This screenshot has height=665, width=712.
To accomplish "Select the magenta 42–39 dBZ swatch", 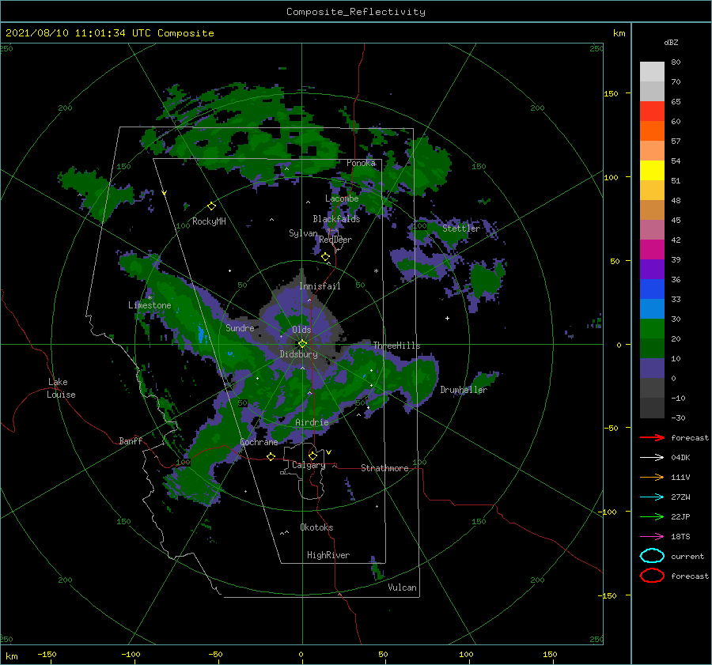I will [652, 250].
